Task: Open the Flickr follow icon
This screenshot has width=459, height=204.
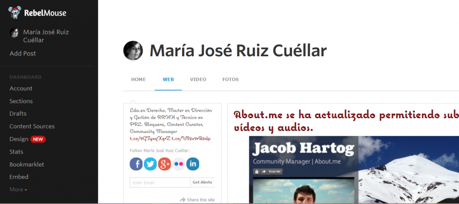Action: [x=178, y=164]
